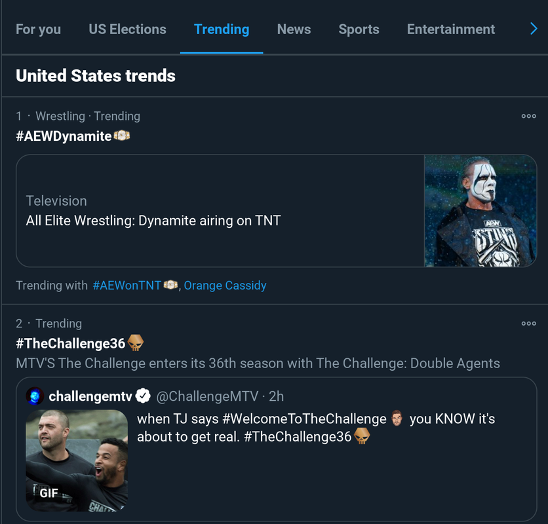The height and width of the screenshot is (524, 548).
Task: Click the skull emoji beside #TheChallenge36 heading
Action: [x=136, y=343]
